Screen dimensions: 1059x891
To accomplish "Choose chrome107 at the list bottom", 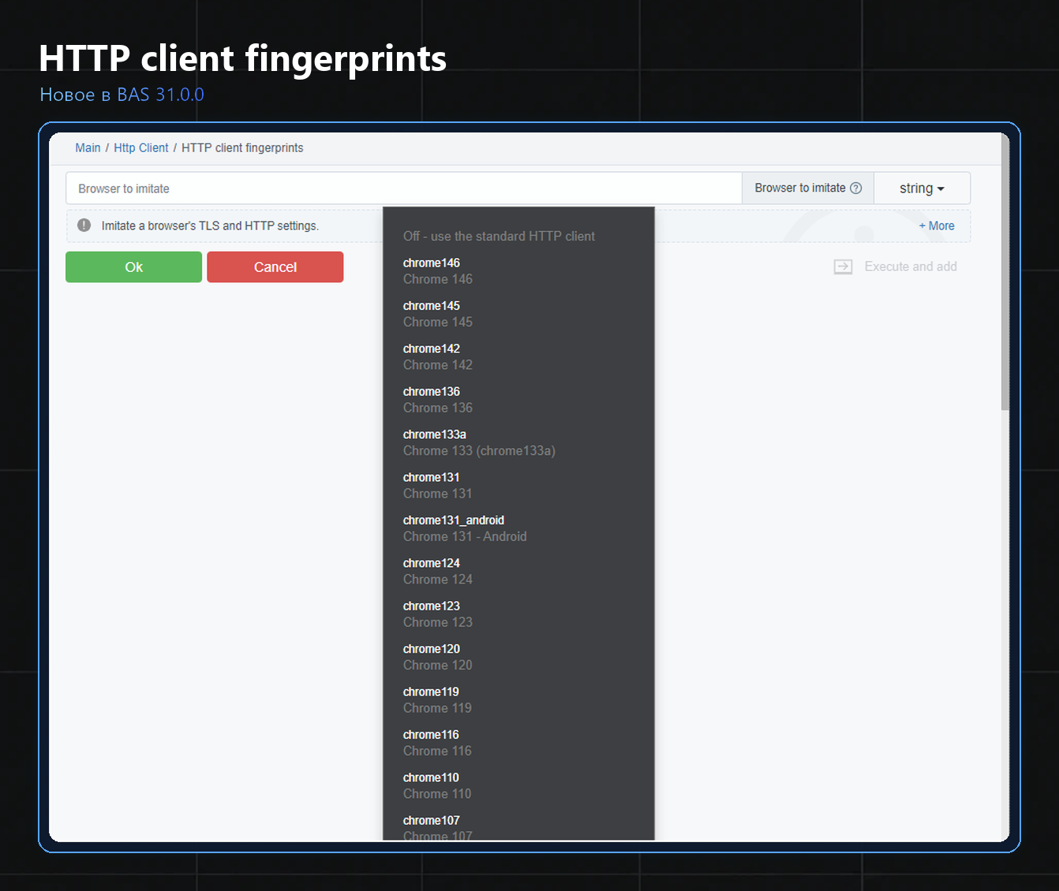I will [518, 826].
